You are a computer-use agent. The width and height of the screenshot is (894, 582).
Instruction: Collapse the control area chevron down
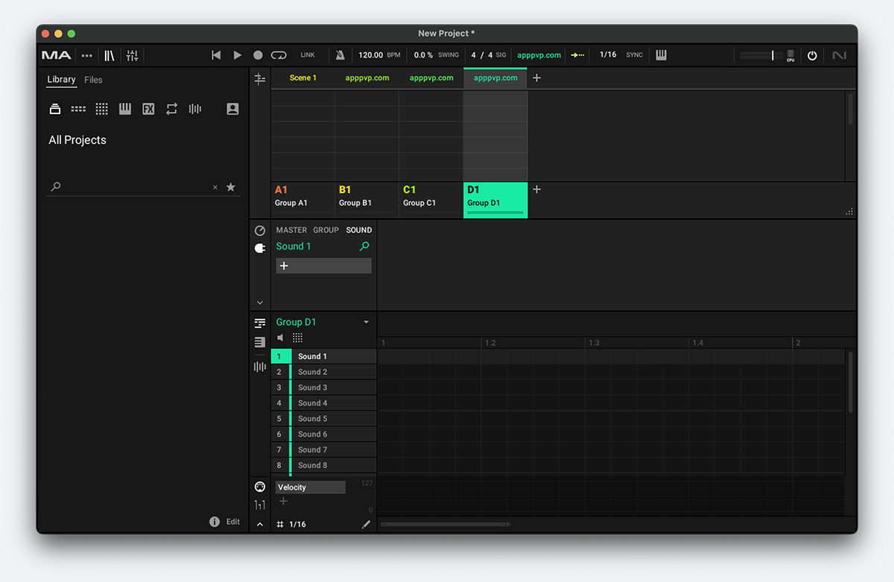click(x=260, y=303)
